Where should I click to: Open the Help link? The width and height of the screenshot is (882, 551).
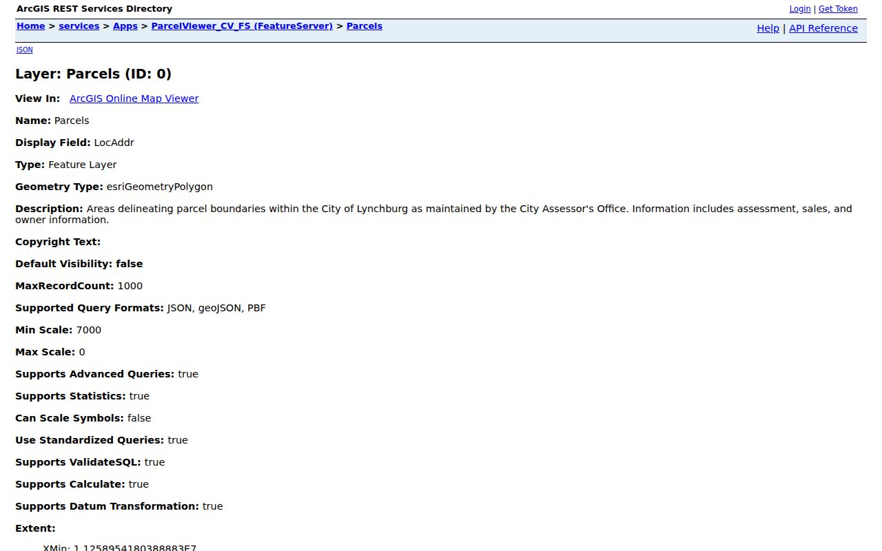click(x=768, y=28)
